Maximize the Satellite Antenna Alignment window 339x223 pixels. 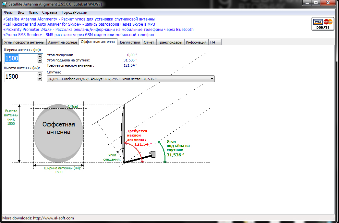pos(316,3)
